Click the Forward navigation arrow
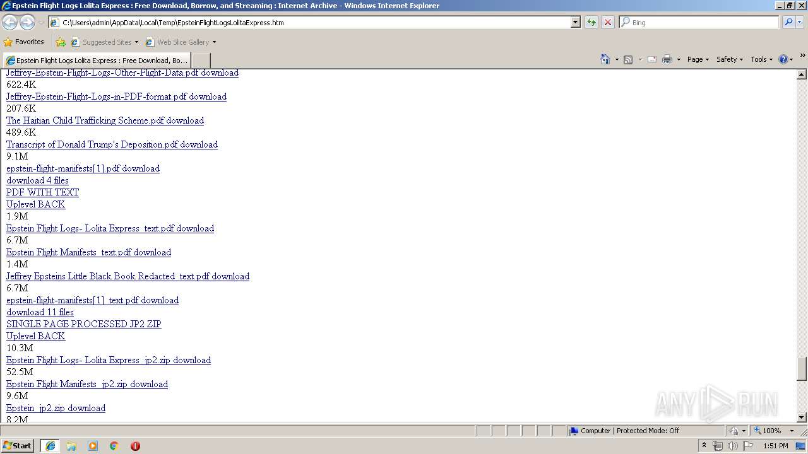Image resolution: width=808 pixels, height=454 pixels. [27, 23]
